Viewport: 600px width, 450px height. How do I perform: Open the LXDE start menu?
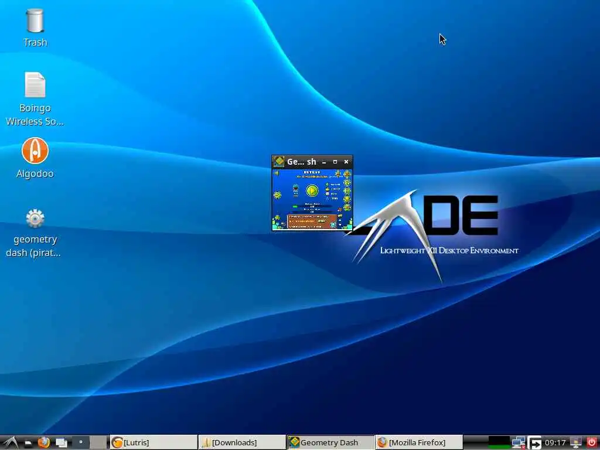pos(11,443)
